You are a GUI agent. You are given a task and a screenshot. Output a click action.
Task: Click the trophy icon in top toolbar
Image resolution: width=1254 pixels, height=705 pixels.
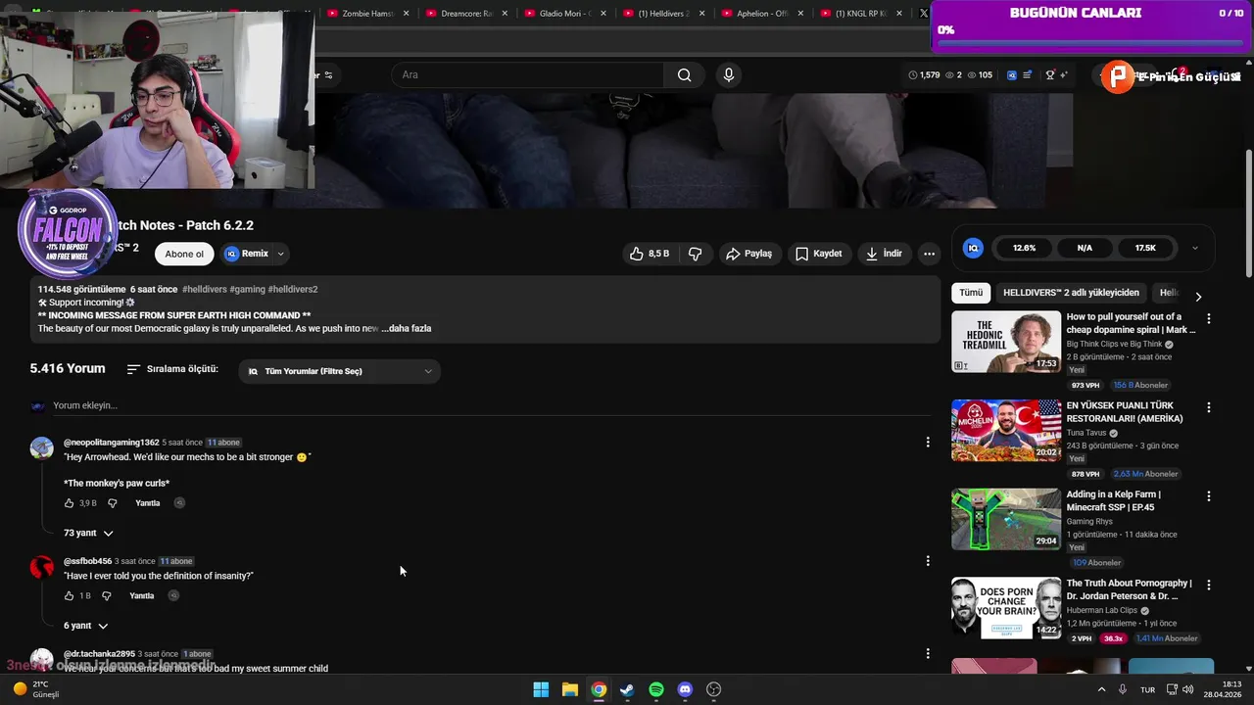(x=1050, y=75)
